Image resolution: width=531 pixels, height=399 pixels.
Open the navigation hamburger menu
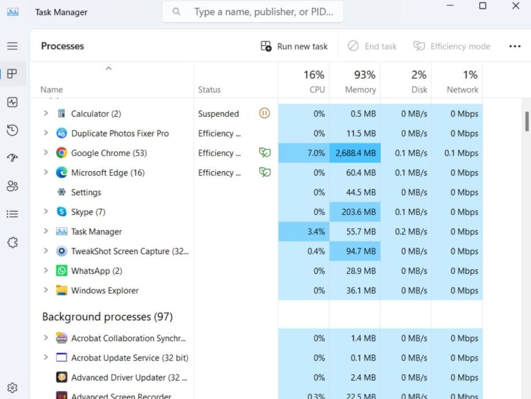coord(13,46)
